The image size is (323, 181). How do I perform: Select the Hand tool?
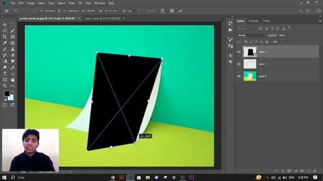click(x=13, y=79)
